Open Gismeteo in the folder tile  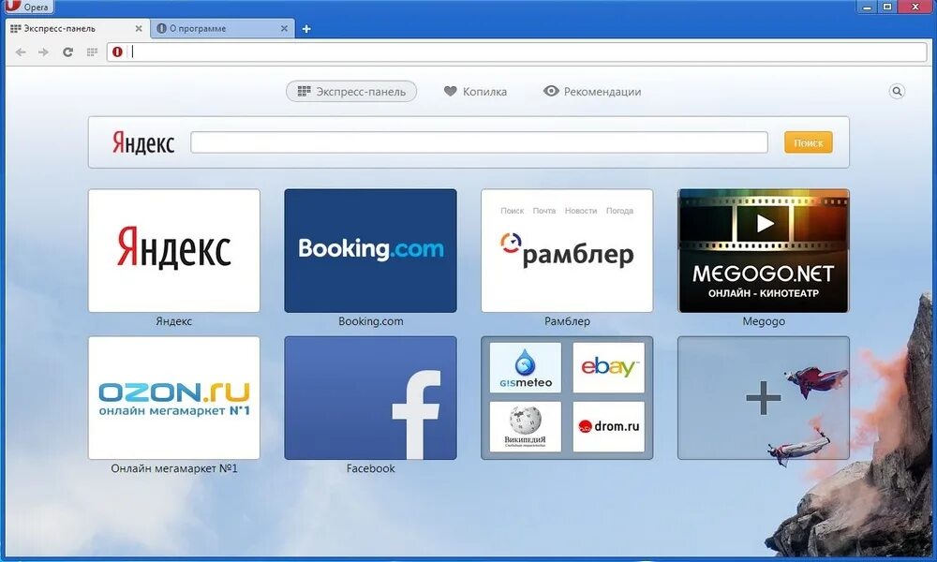(526, 367)
